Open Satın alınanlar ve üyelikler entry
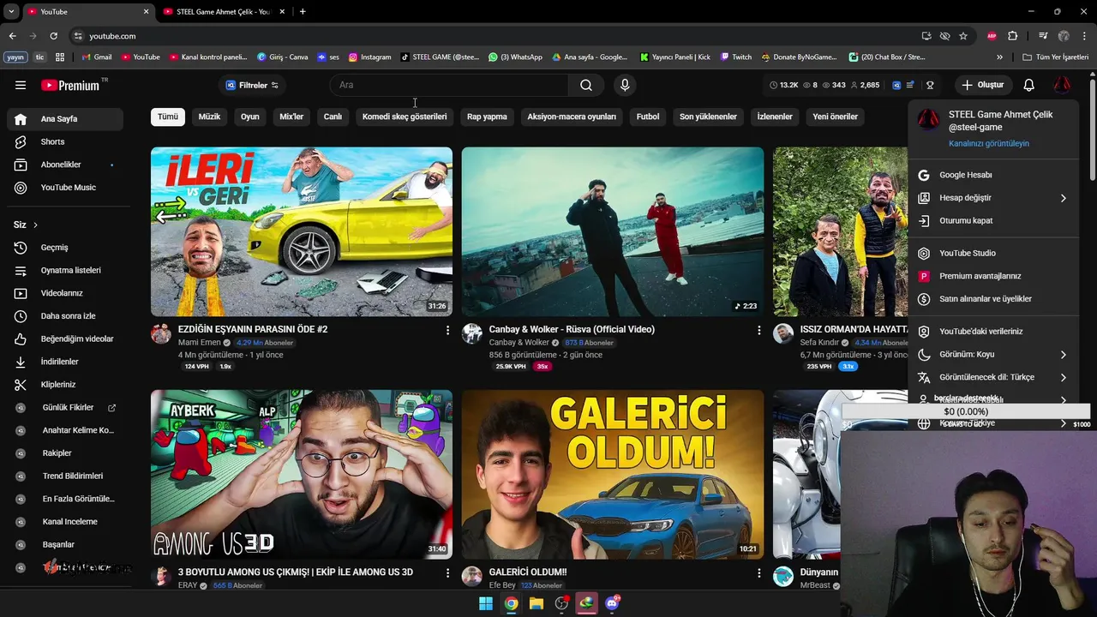Viewport: 1097px width, 617px height. coord(993,299)
